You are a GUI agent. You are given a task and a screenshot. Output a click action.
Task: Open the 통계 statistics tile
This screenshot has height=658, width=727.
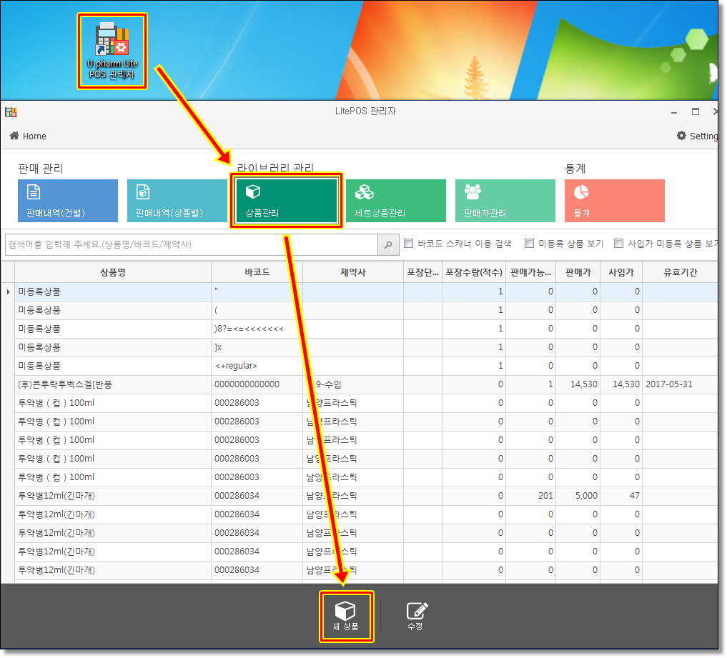point(614,201)
